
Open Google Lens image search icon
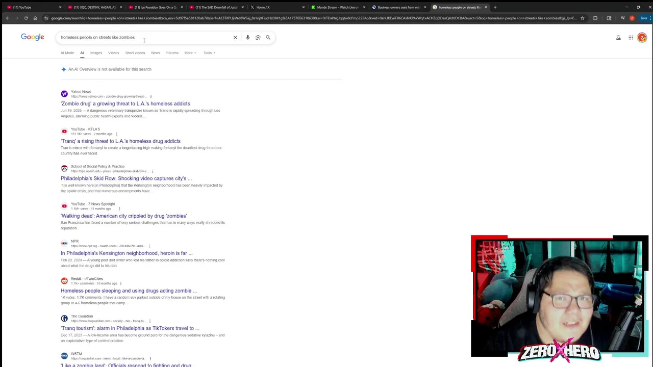click(x=258, y=37)
